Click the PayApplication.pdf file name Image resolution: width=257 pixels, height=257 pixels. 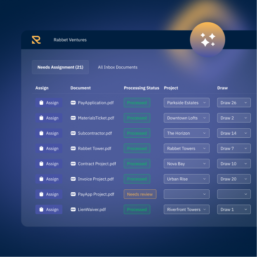pos(96,103)
